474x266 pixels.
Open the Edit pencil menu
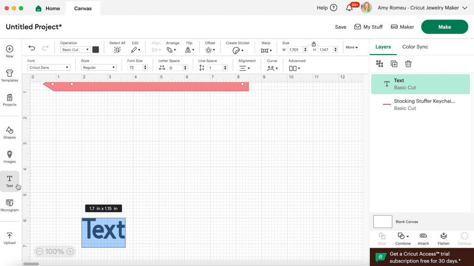[135, 50]
